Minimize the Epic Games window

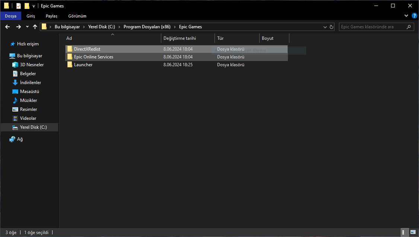(x=376, y=6)
